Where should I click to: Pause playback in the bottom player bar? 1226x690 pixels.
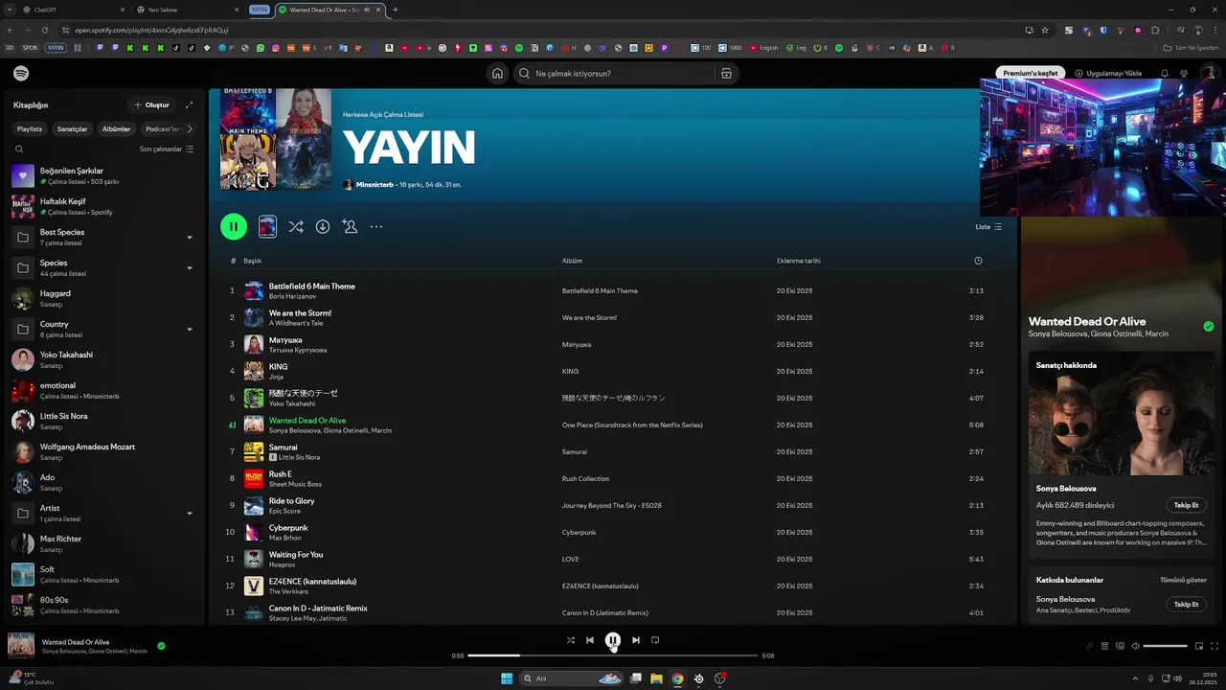(613, 640)
